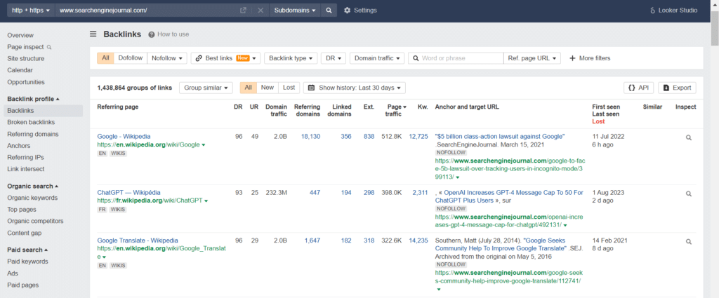The image size is (719, 298).
Task: Show only Lost backlinks
Action: pos(289,88)
